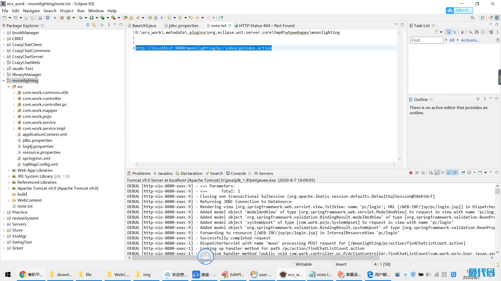Screen dimensions: 501x281
Task: Stop the server with red Terminate button
Action: click(x=411, y=173)
